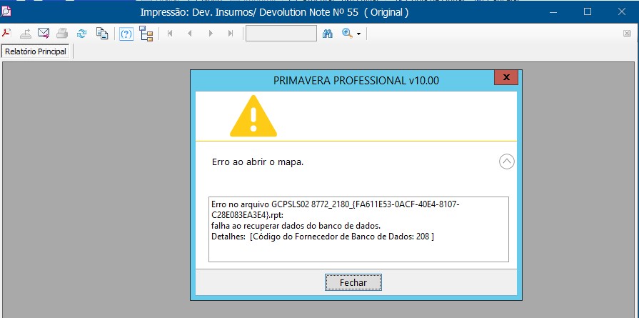This screenshot has height=318, width=639.
Task: Click the export to PDF icon
Action: [x=7, y=34]
